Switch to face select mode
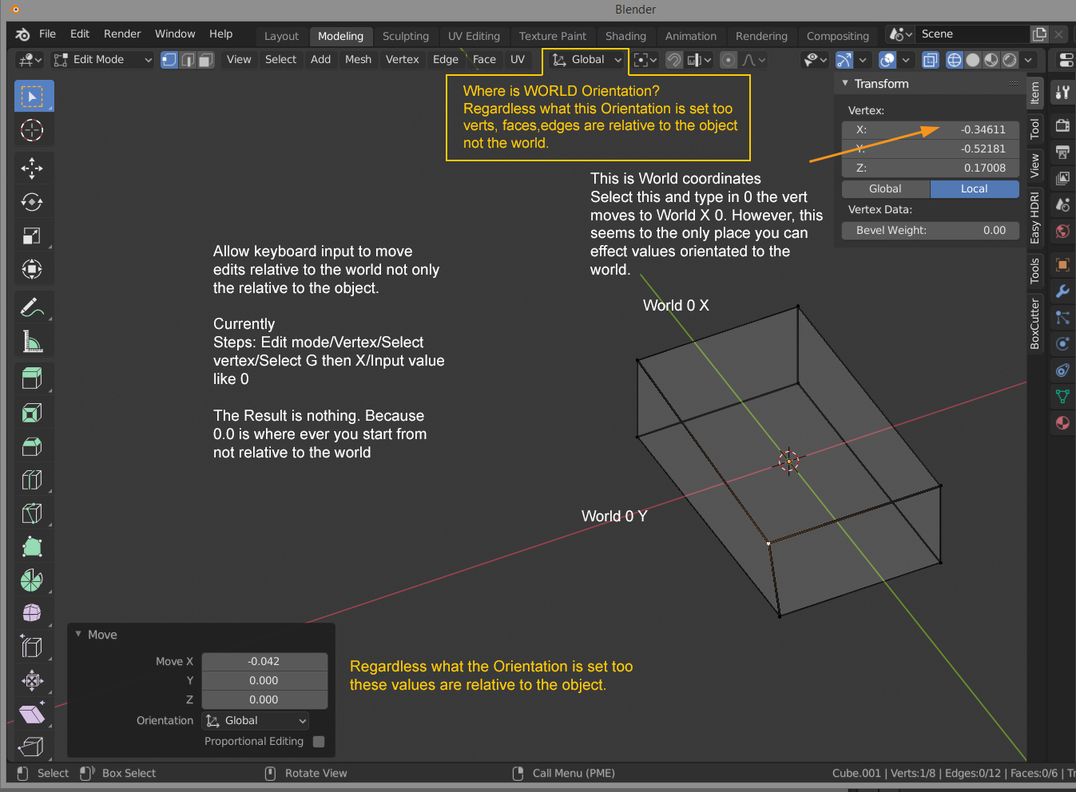Image resolution: width=1076 pixels, height=792 pixels. 206,60
